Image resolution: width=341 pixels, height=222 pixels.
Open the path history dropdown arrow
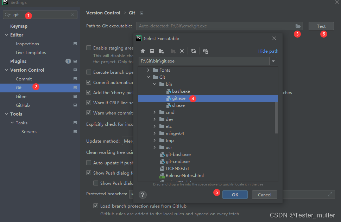pyautogui.click(x=273, y=61)
